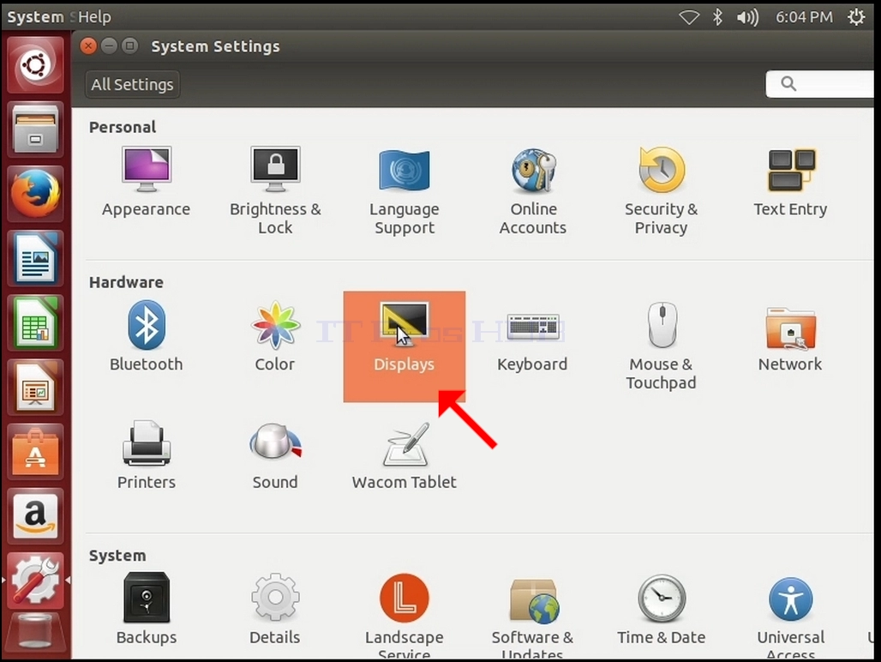Click the 6:04 PM clock
Image resolution: width=881 pixels, height=662 pixels.
804,17
